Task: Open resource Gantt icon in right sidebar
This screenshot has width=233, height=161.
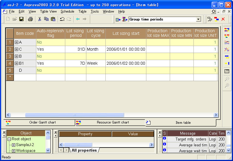Action: point(227,30)
